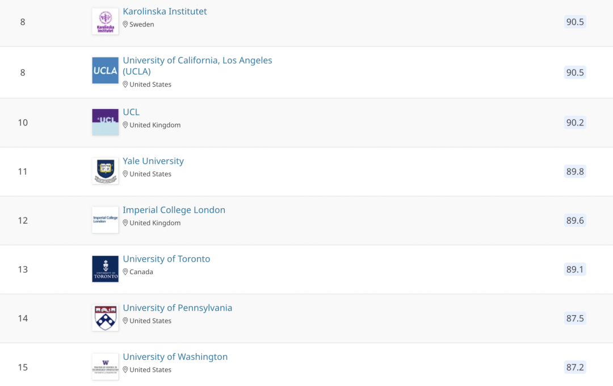Open the University of Washington link
The height and width of the screenshot is (386, 613).
click(175, 356)
